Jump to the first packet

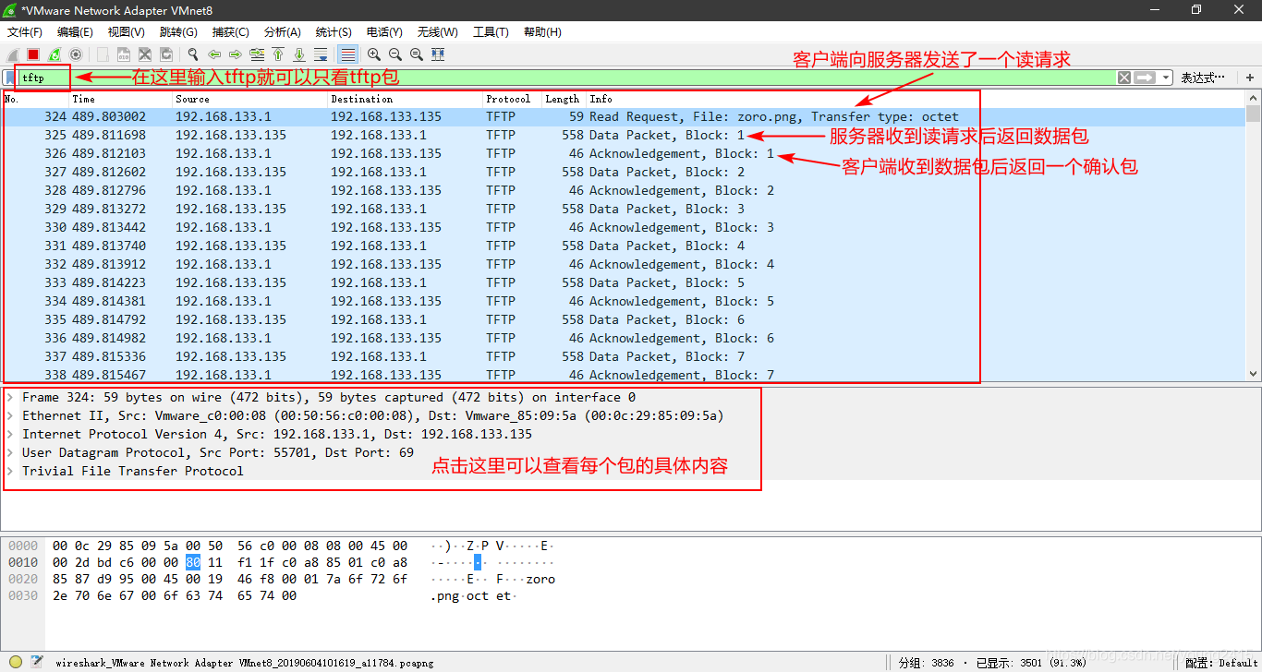click(x=278, y=54)
